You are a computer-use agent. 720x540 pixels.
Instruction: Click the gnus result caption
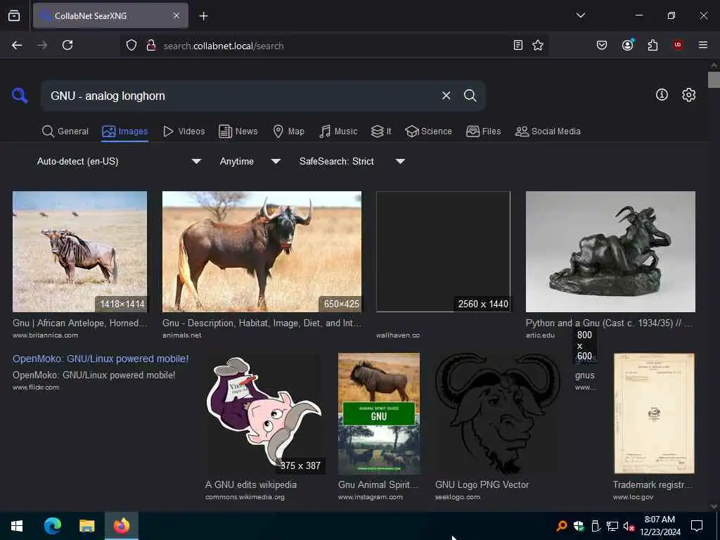coord(584,375)
